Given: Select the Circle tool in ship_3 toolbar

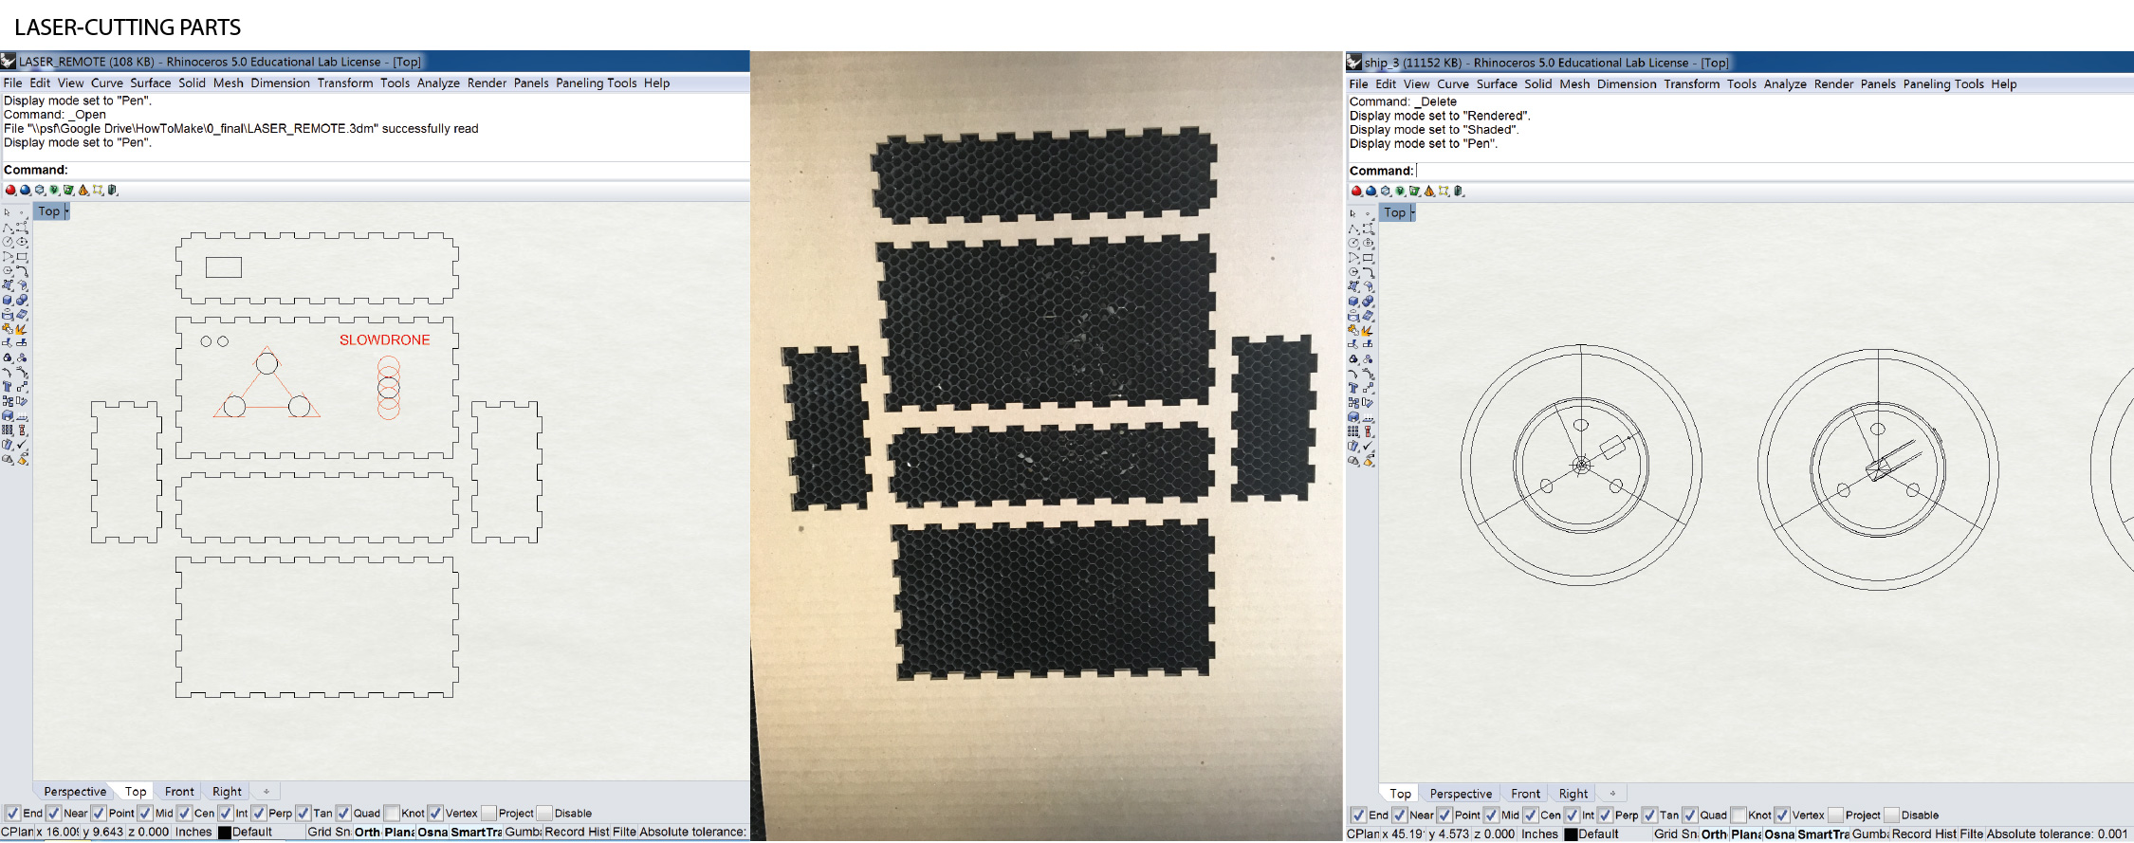Looking at the screenshot, I should point(1353,243).
